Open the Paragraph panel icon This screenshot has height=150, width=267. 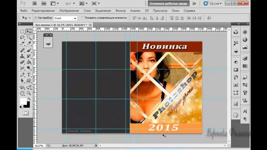tap(245, 119)
